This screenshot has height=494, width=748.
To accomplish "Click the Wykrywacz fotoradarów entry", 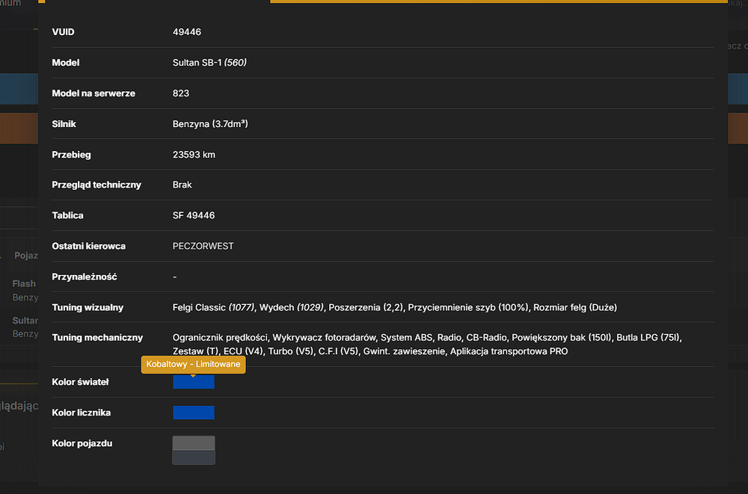I will pos(324,338).
